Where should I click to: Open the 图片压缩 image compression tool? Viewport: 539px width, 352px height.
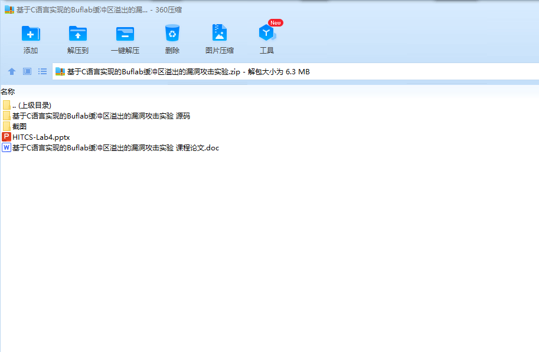pyautogui.click(x=219, y=33)
